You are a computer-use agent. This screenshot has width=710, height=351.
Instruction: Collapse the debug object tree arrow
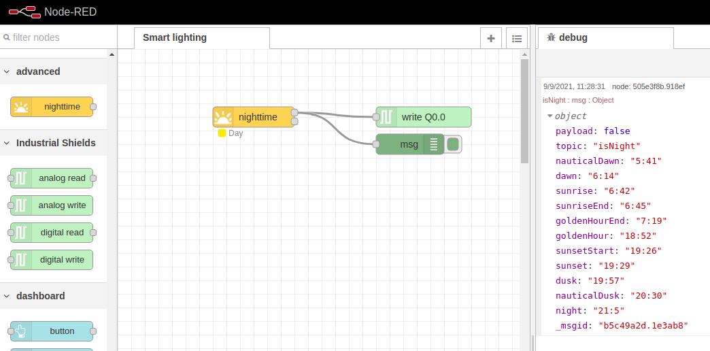coord(550,116)
